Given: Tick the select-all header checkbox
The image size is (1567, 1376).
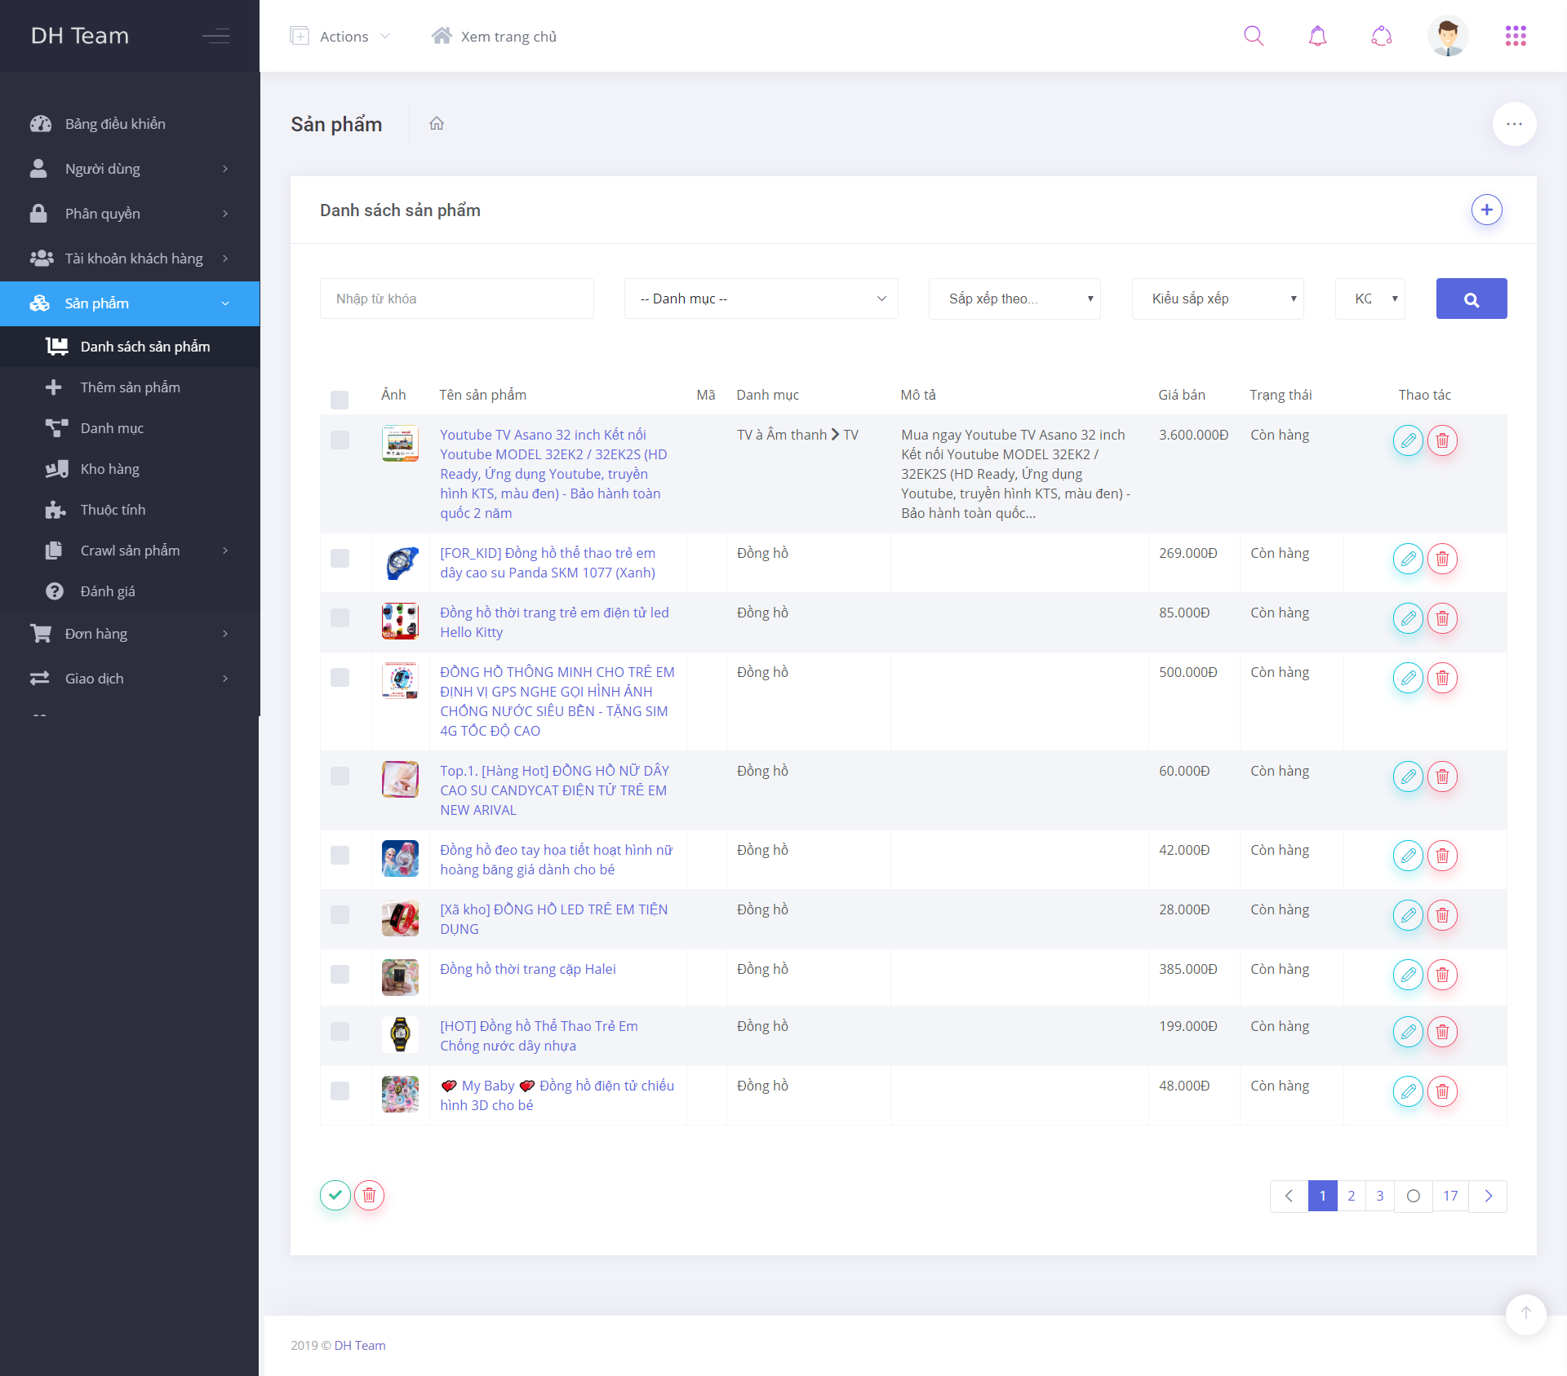Looking at the screenshot, I should pyautogui.click(x=340, y=400).
